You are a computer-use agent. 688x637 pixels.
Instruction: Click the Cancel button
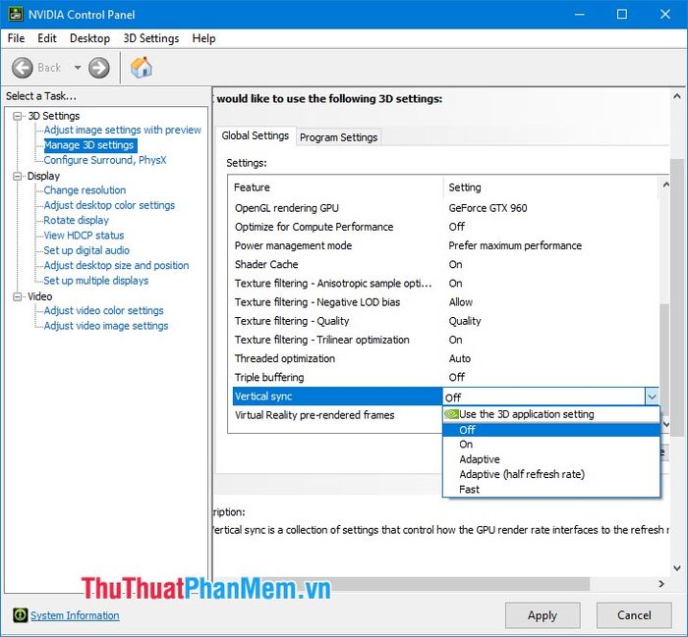coord(634,615)
